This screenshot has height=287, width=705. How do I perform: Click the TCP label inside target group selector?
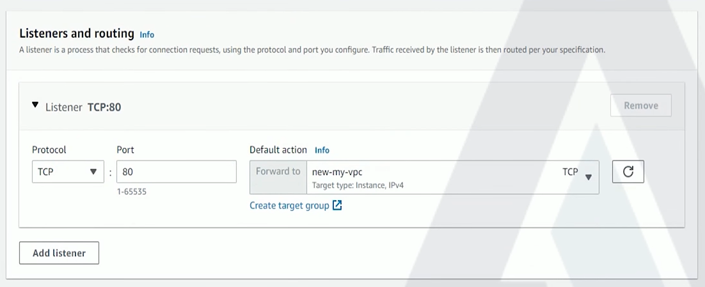point(570,171)
